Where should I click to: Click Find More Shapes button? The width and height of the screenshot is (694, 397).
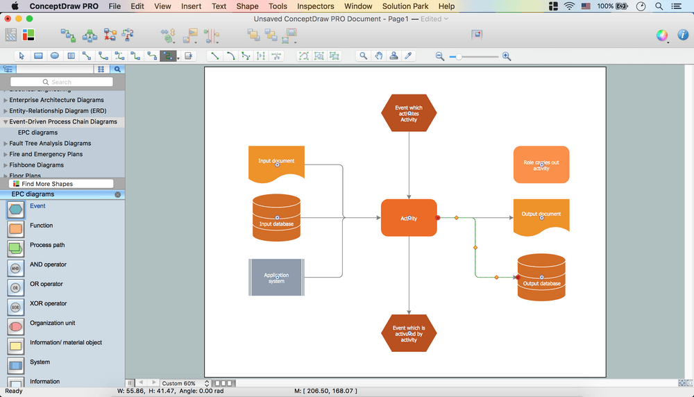(61, 184)
